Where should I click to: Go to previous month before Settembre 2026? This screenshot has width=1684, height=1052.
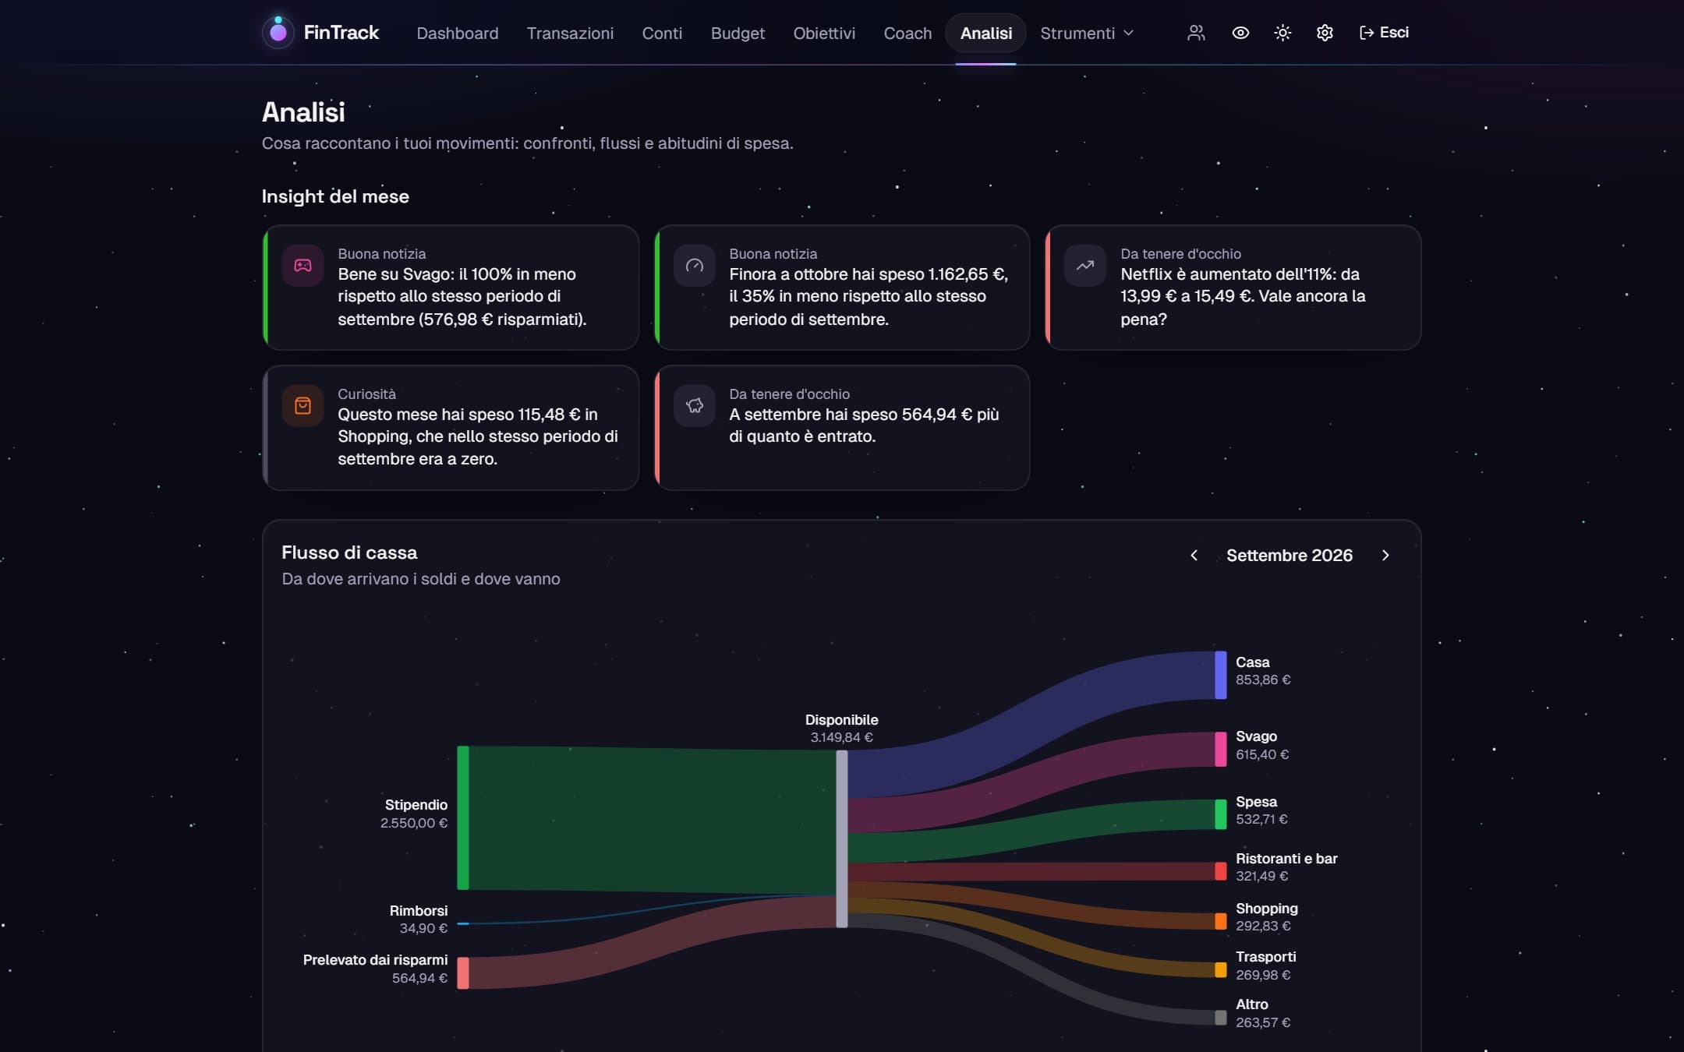point(1194,555)
